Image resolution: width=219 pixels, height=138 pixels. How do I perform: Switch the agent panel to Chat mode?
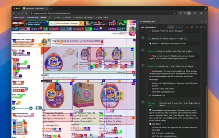pyautogui.click(x=171, y=27)
